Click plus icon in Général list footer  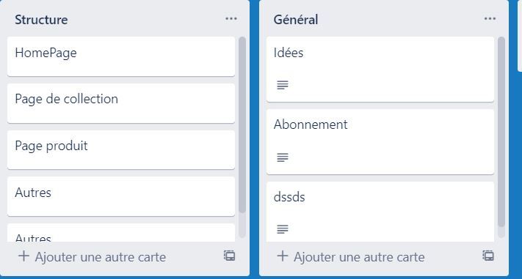[x=283, y=256]
